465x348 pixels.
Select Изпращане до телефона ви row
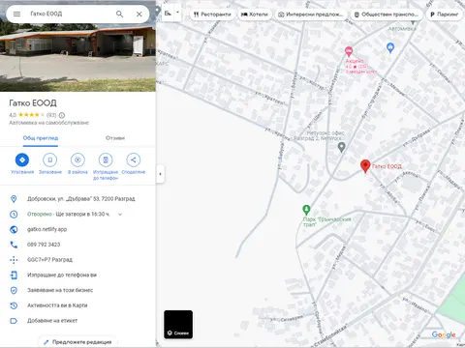77,275
